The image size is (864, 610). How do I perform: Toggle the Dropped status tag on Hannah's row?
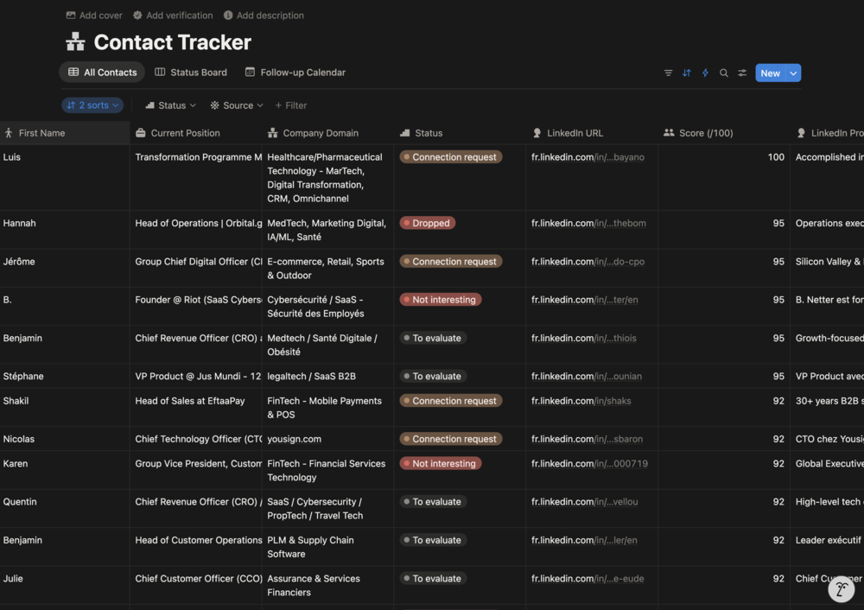(x=427, y=222)
